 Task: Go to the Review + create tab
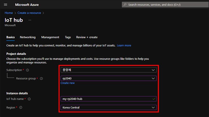(x=87, y=37)
